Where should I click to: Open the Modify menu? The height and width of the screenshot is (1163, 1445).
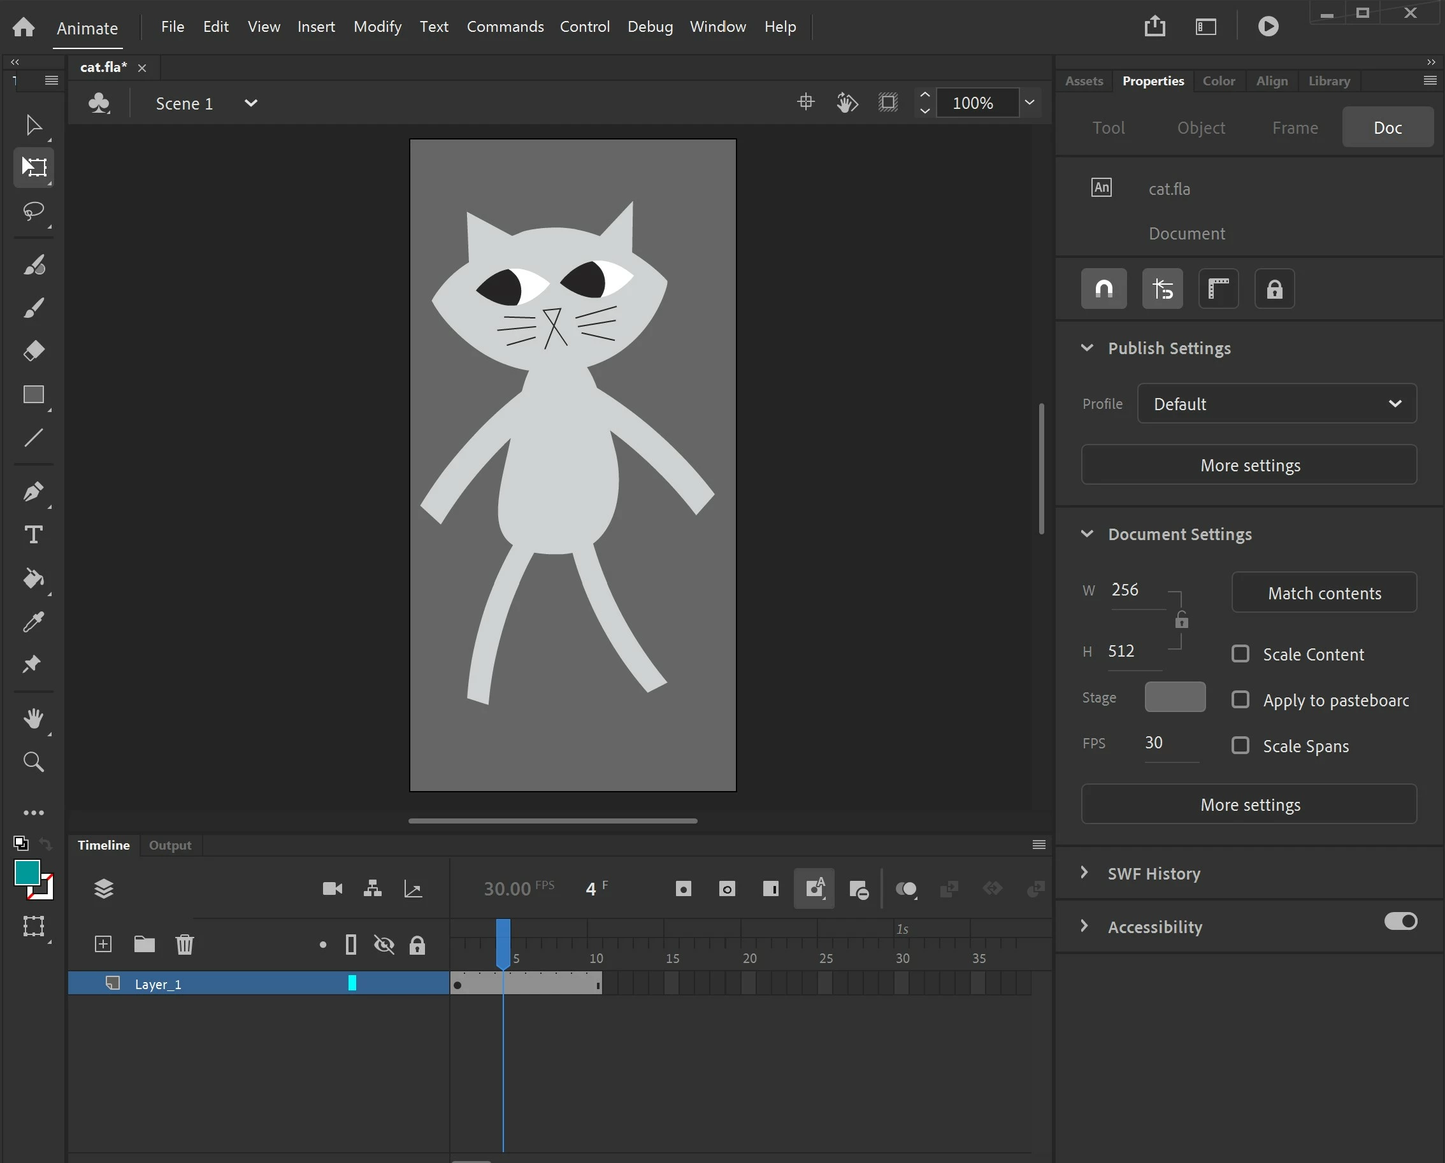(377, 27)
